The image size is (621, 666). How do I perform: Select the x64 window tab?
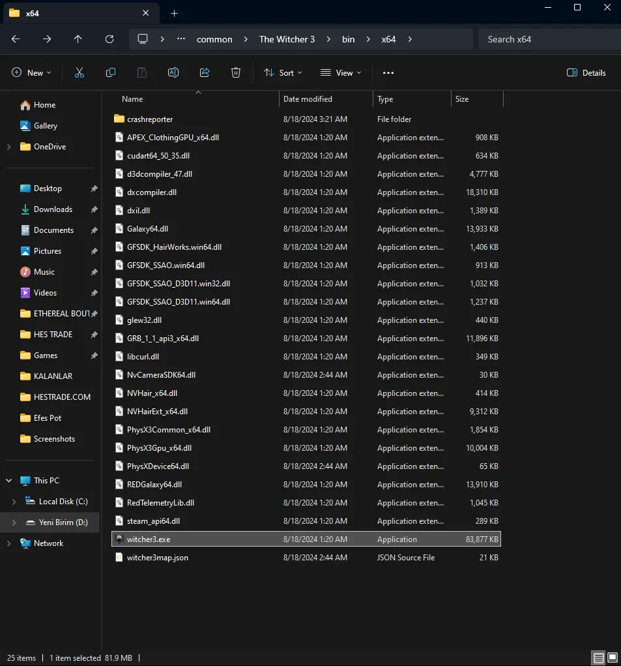[81, 13]
